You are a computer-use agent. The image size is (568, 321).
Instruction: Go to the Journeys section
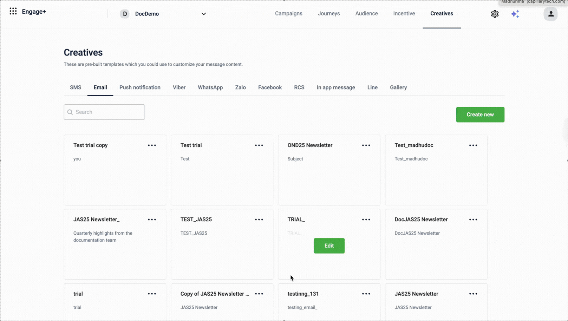click(329, 13)
